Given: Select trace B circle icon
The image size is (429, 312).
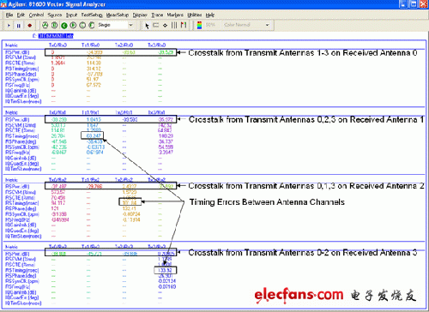Looking at the screenshot, I should [54, 25].
